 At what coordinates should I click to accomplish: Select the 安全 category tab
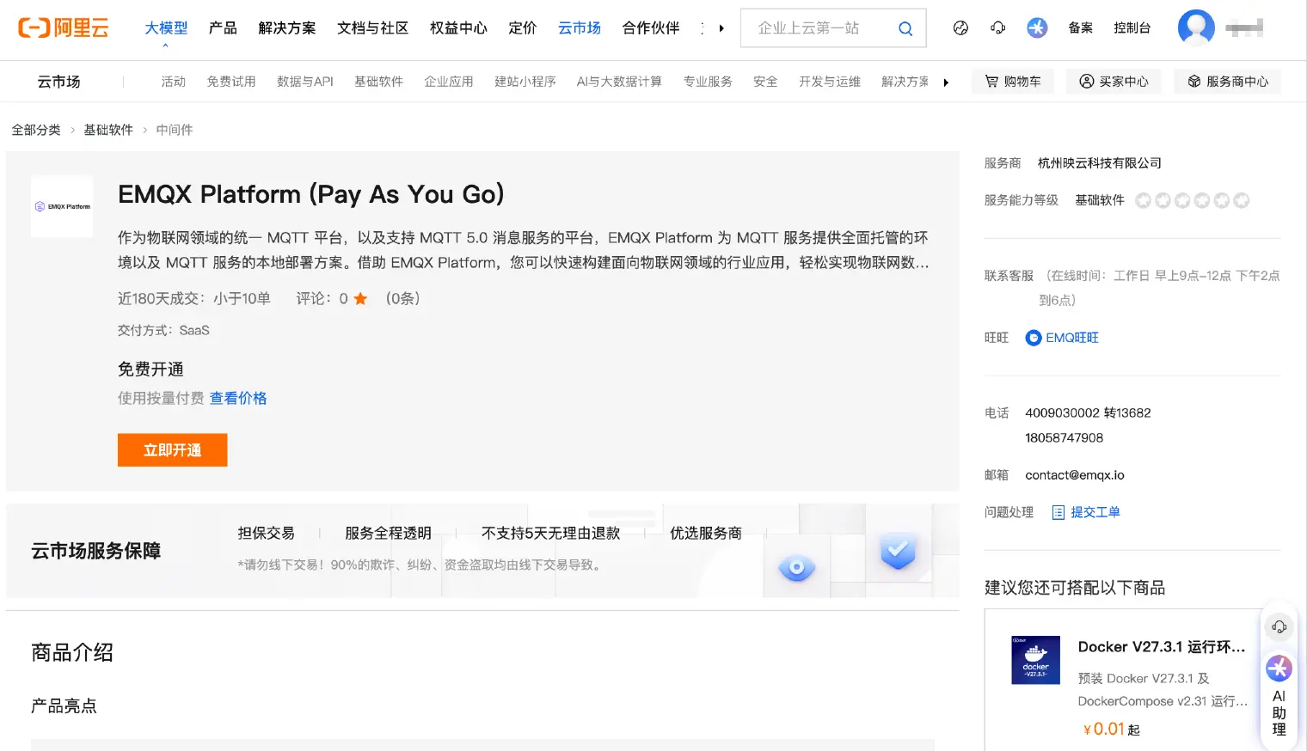(765, 82)
